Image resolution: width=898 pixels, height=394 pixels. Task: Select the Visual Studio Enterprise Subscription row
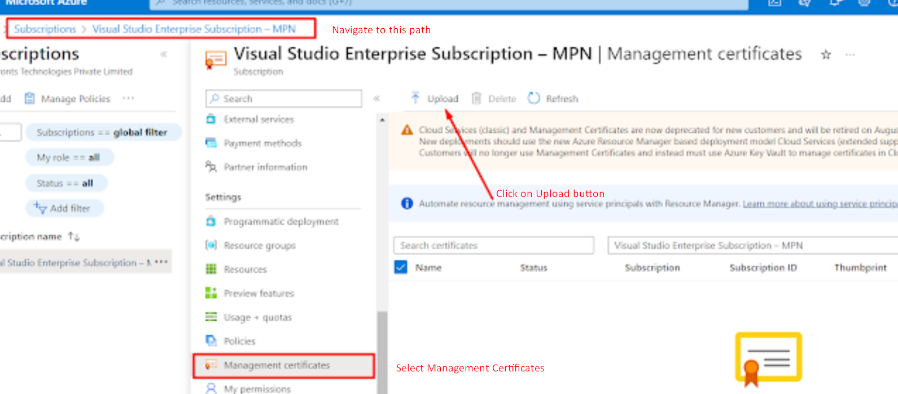tap(85, 262)
